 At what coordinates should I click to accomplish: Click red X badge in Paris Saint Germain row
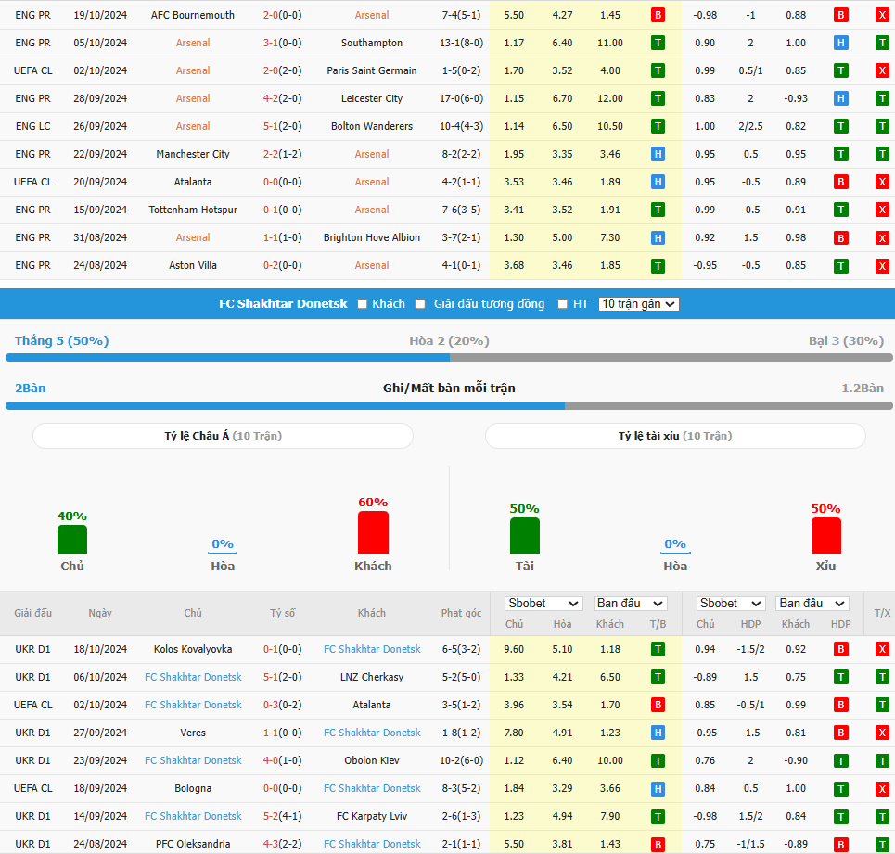(882, 70)
